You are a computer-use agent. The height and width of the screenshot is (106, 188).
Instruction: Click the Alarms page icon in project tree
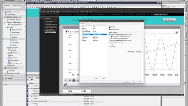pos(11,31)
